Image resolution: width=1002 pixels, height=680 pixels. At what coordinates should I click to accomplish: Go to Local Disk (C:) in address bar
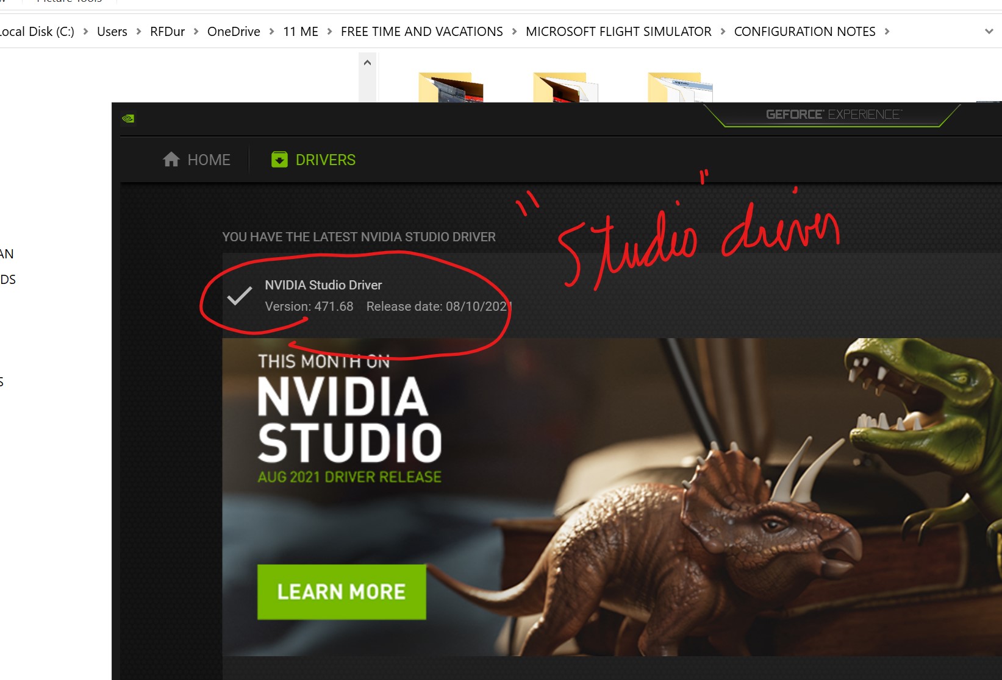tap(37, 32)
